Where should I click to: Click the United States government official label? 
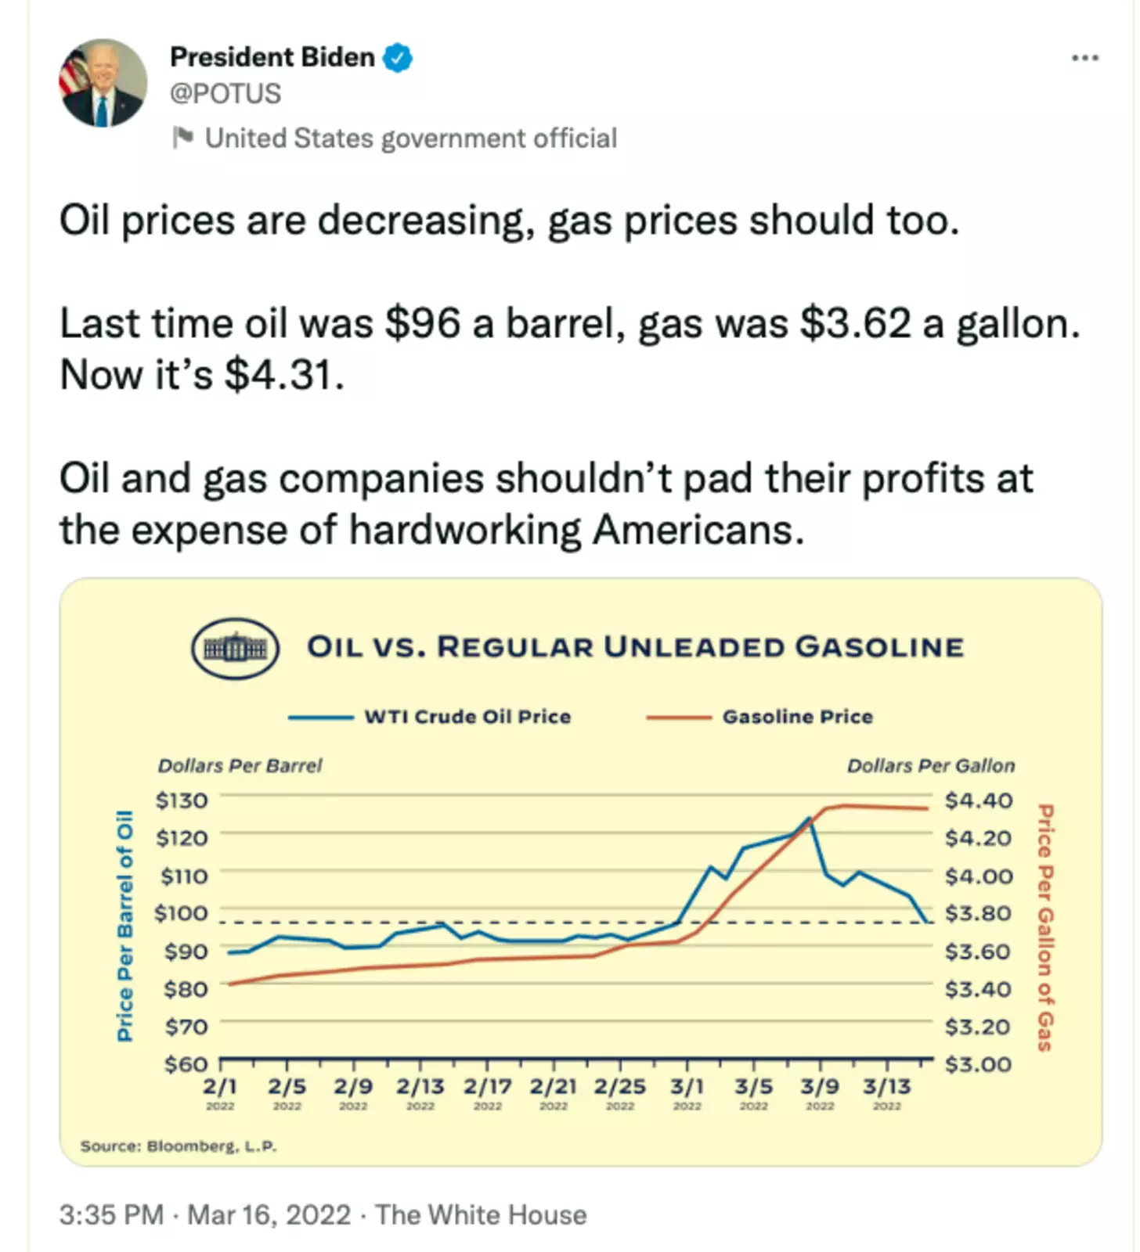[410, 139]
